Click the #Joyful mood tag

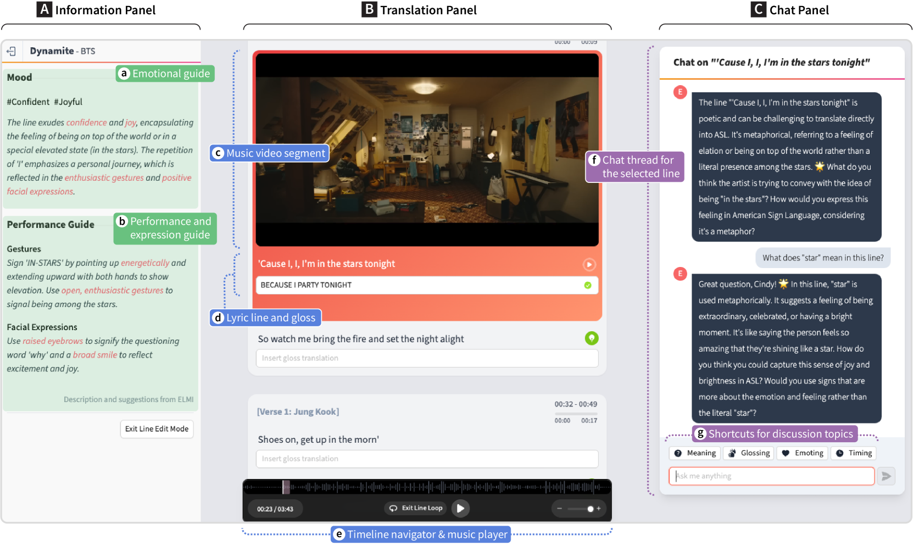(68, 102)
